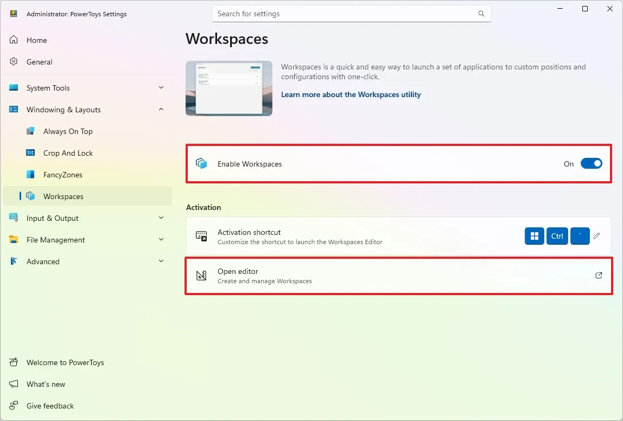Select Home in the sidebar
The width and height of the screenshot is (623, 421).
(36, 40)
